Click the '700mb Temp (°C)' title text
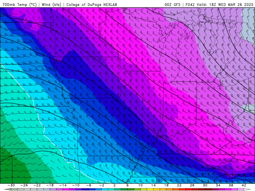This screenshot has width=255, height=191. pyautogui.click(x=19, y=4)
